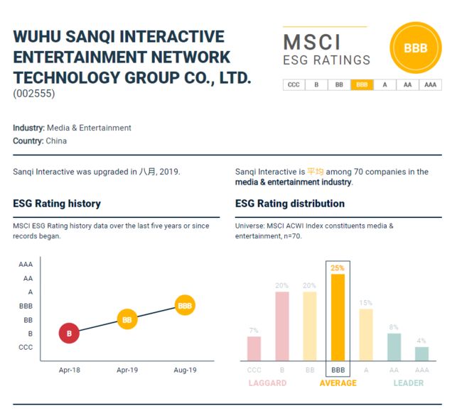The width and height of the screenshot is (462, 413).
Task: Click the 25% value label
Action: [338, 268]
